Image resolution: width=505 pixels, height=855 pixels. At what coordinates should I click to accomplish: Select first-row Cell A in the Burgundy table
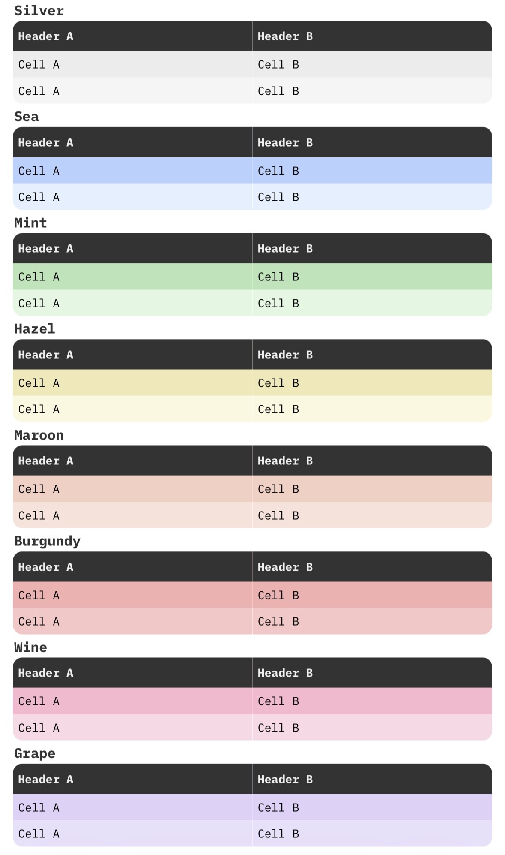39,595
